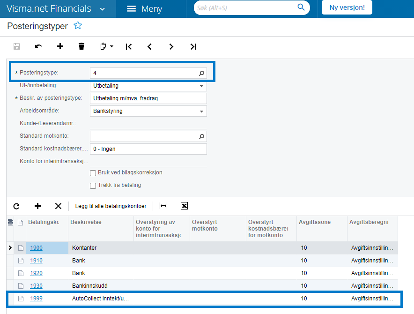Image resolution: width=414 pixels, height=314 pixels.
Task: Sort by Beskrivelse column header
Action: point(101,229)
